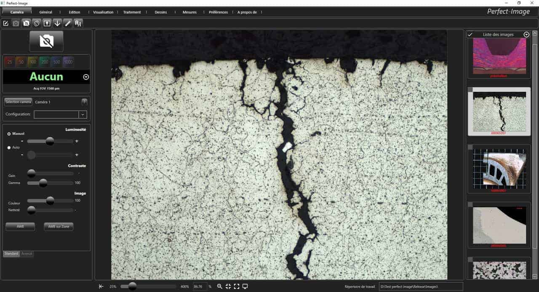The height and width of the screenshot is (292, 539).
Task: Select the pink weld cross-section thumbnail
Action: [499, 56]
